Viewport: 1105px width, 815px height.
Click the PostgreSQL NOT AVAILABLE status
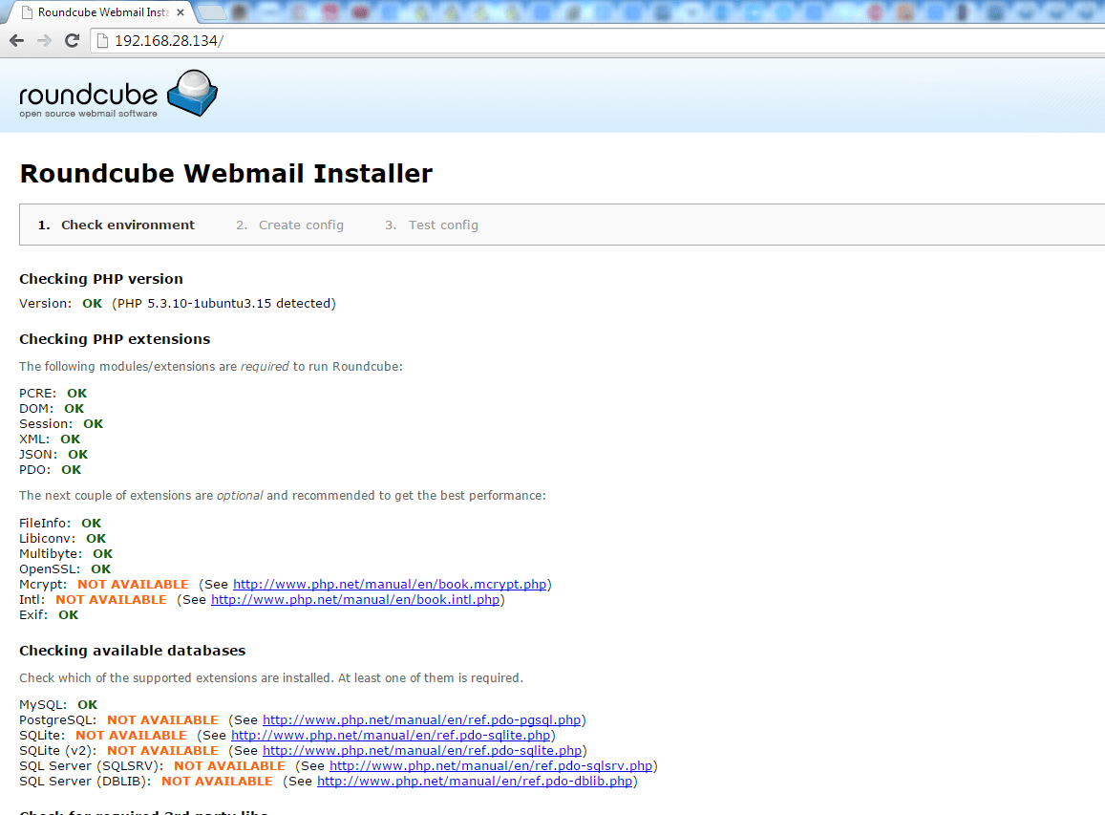[162, 720]
